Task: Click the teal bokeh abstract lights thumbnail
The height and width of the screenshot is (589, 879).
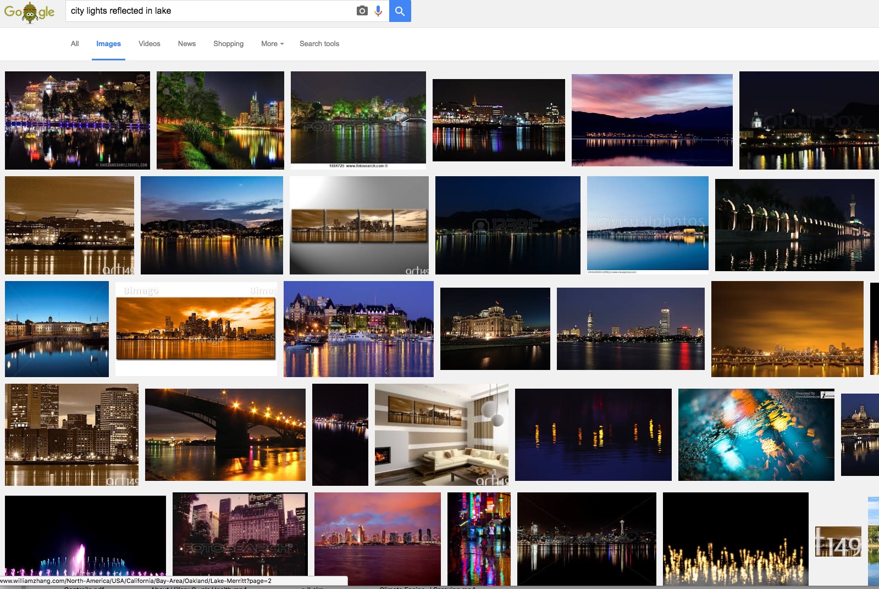Action: pyautogui.click(x=756, y=434)
